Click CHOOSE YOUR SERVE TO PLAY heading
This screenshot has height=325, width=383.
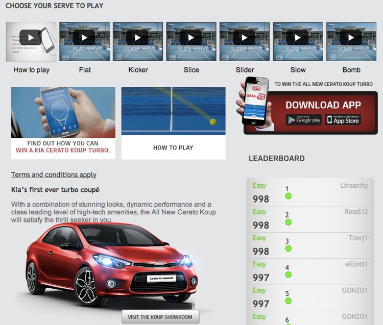coord(54,6)
